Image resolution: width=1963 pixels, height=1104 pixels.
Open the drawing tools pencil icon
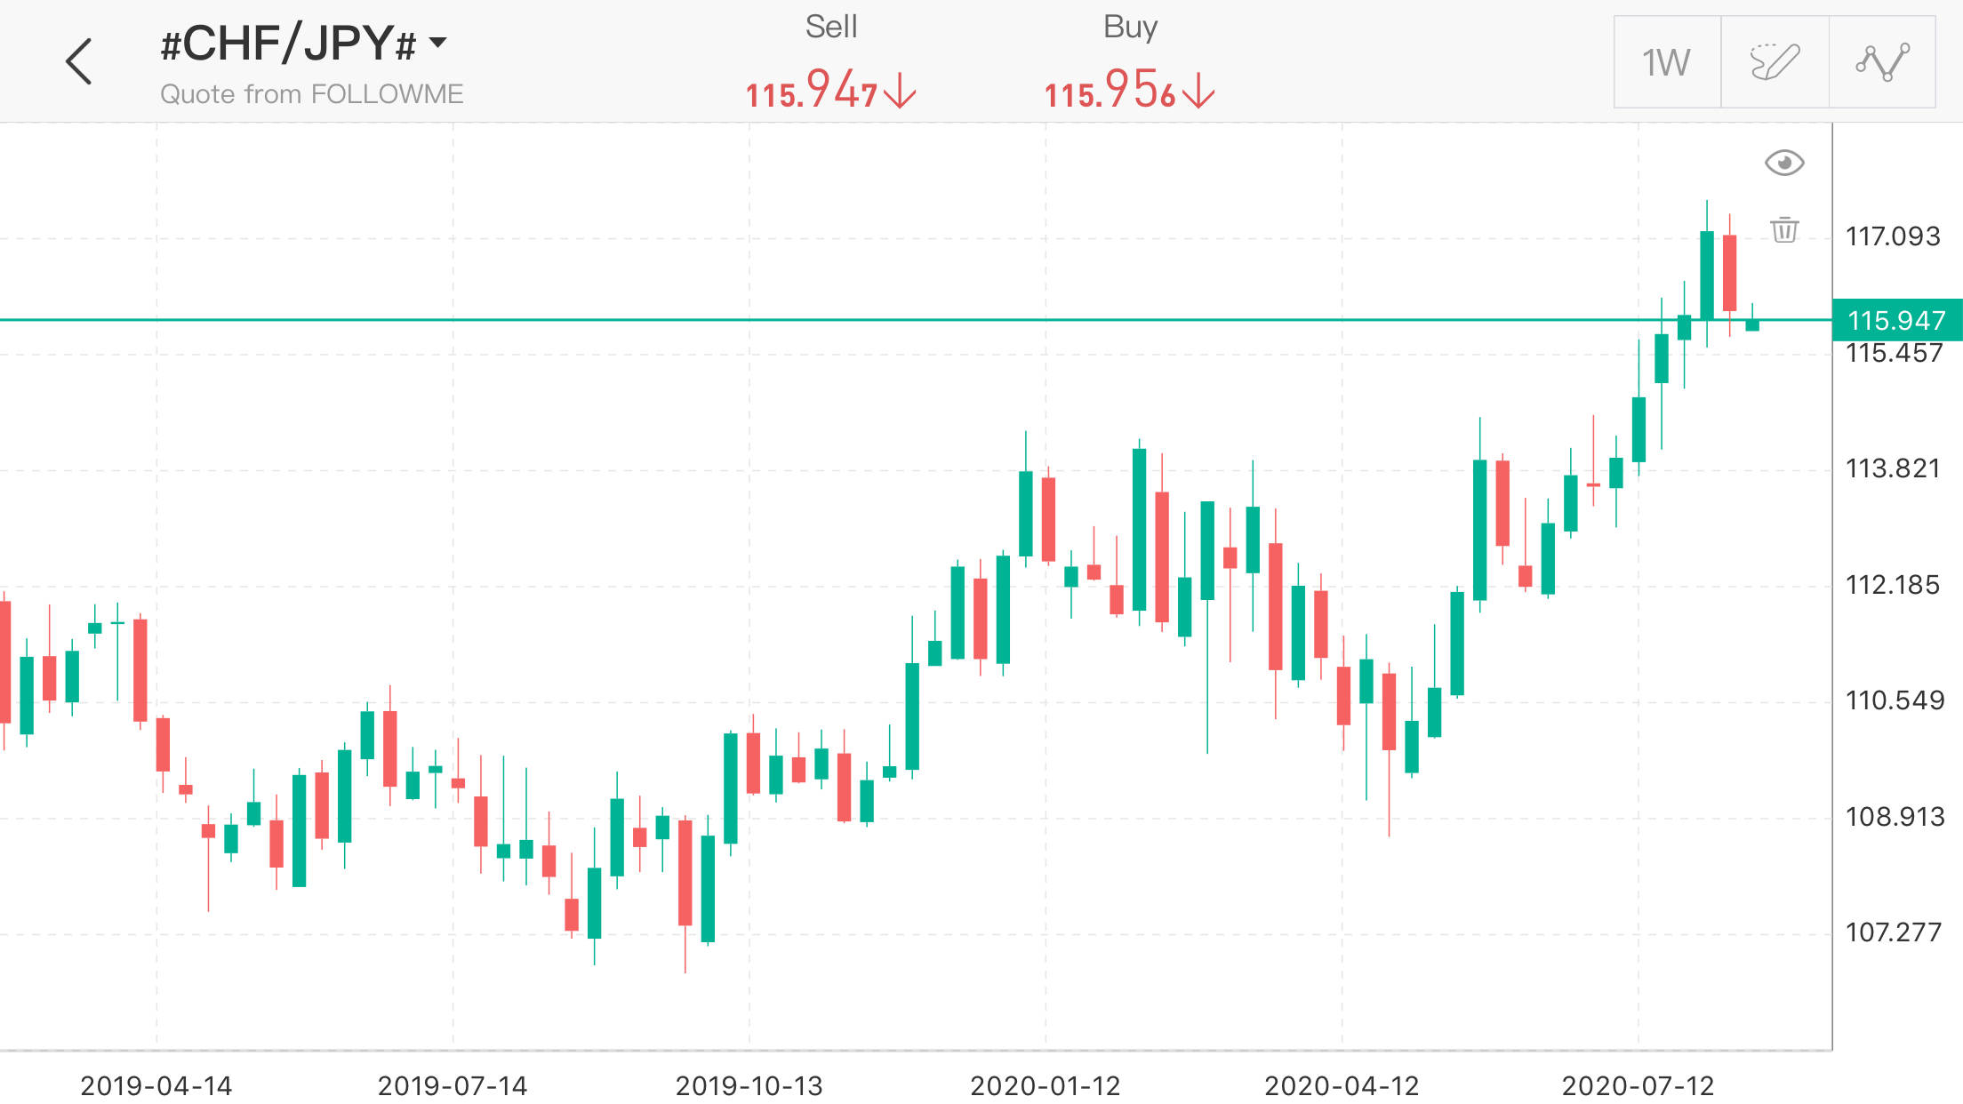pos(1775,62)
